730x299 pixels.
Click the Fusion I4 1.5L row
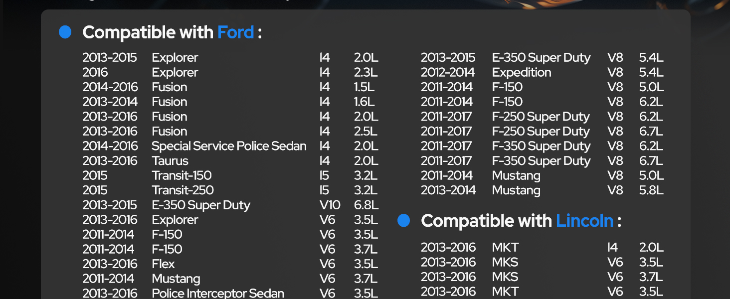[x=230, y=87]
